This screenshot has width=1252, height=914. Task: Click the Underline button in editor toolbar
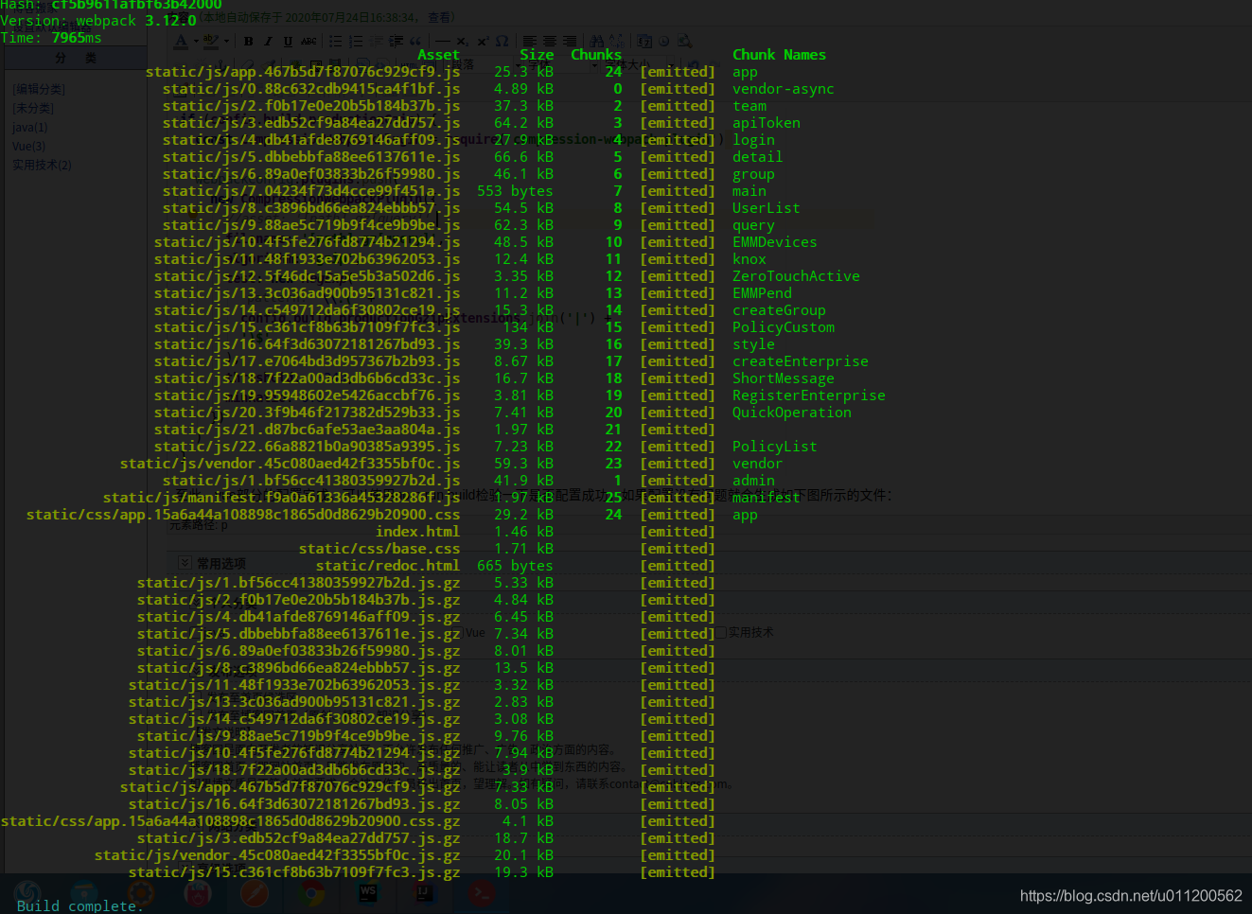pos(288,41)
